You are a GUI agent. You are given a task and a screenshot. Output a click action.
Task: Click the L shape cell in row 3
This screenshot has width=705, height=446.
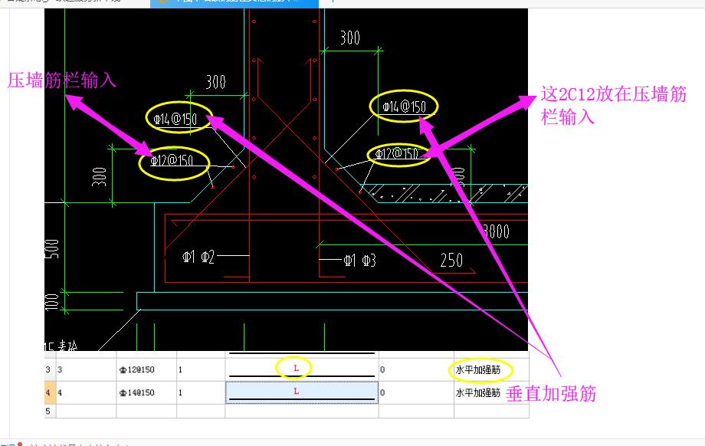pyautogui.click(x=302, y=369)
